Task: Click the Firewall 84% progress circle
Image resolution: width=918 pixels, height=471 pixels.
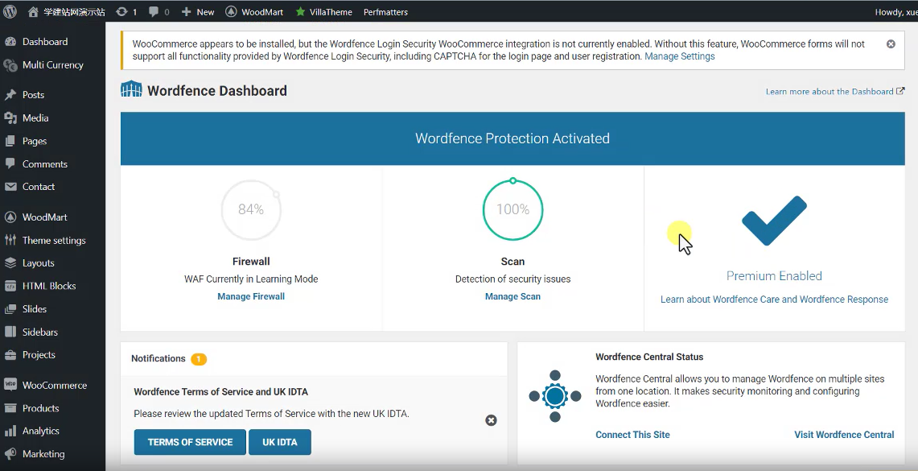Action: coord(251,209)
